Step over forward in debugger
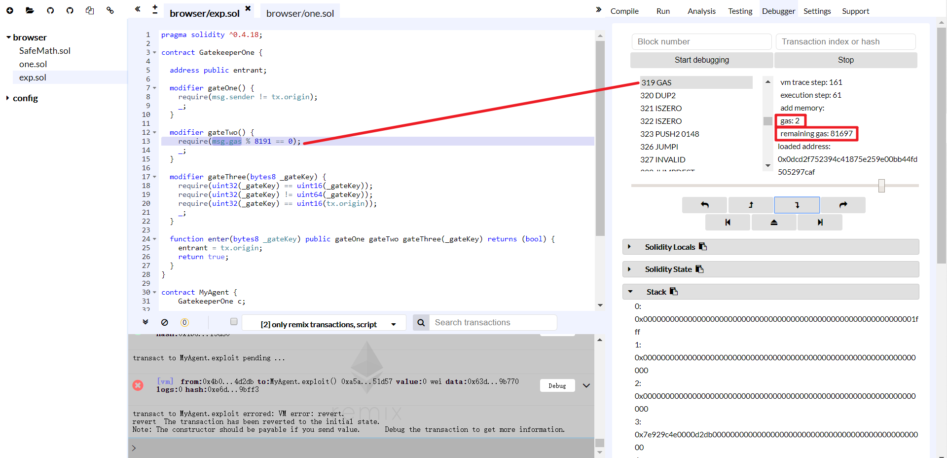 [x=843, y=205]
